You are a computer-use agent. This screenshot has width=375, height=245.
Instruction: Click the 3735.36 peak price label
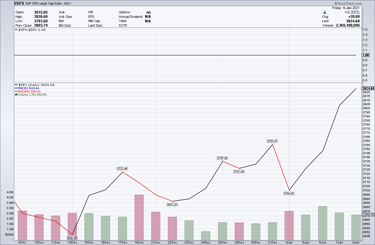pyautogui.click(x=223, y=158)
